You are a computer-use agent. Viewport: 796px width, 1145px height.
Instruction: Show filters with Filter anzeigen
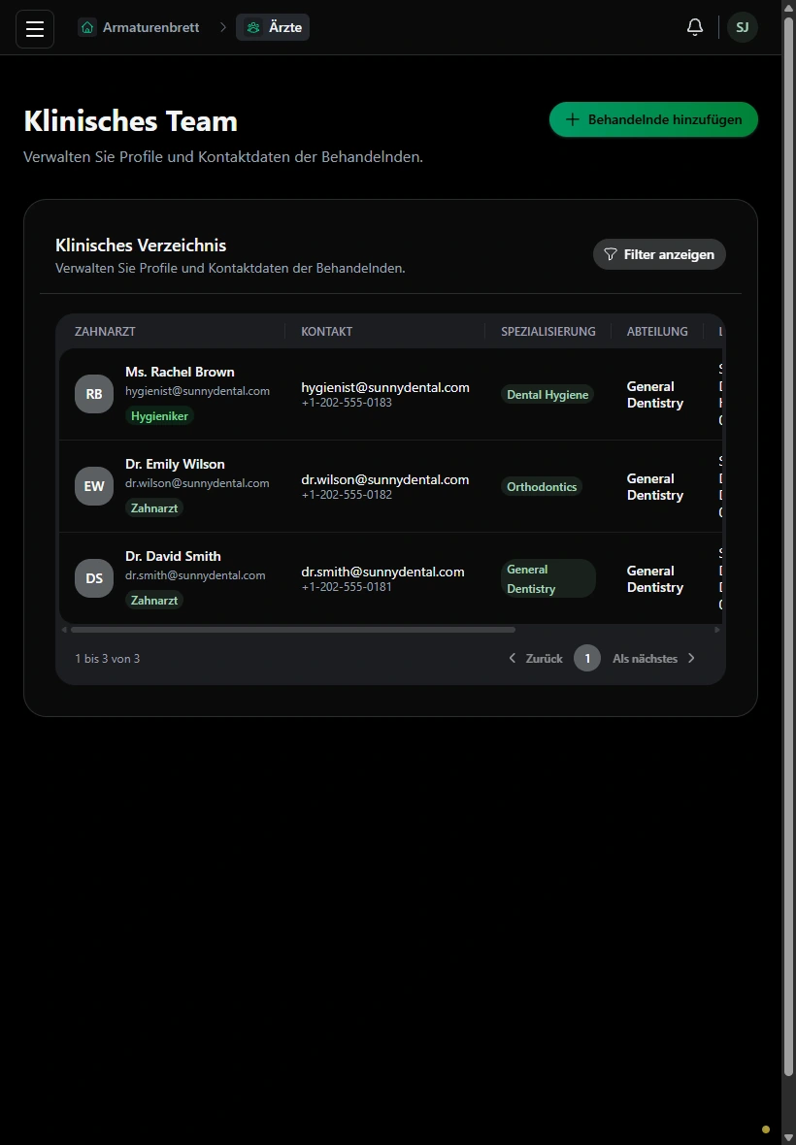point(659,254)
